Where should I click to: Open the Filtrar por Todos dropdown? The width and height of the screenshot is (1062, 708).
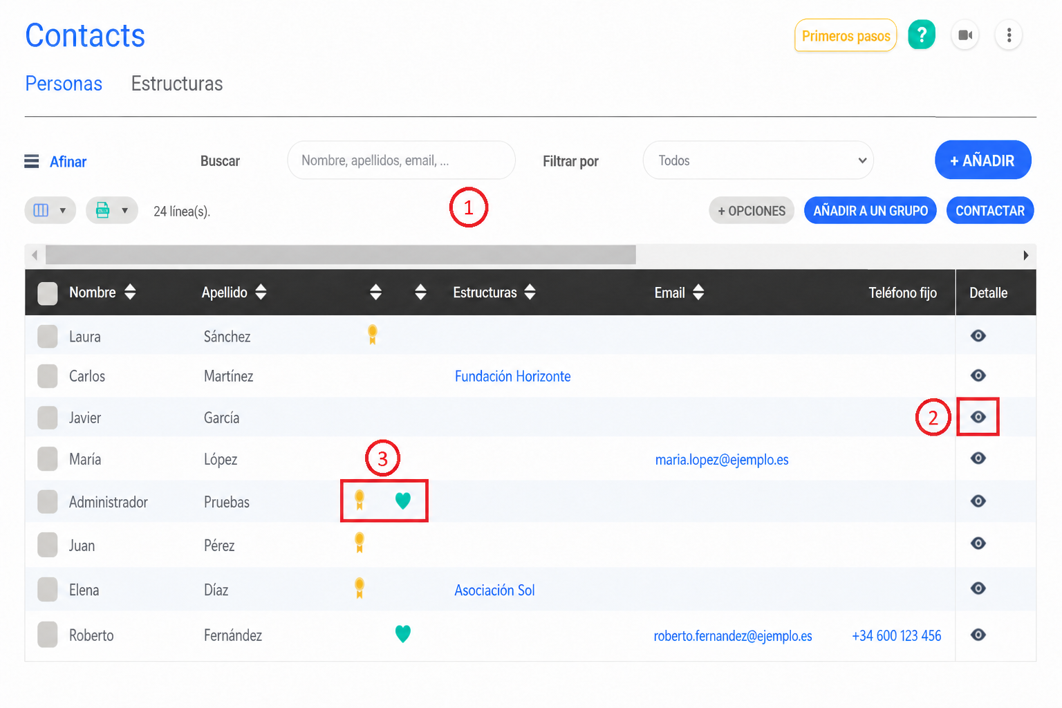[x=758, y=160]
